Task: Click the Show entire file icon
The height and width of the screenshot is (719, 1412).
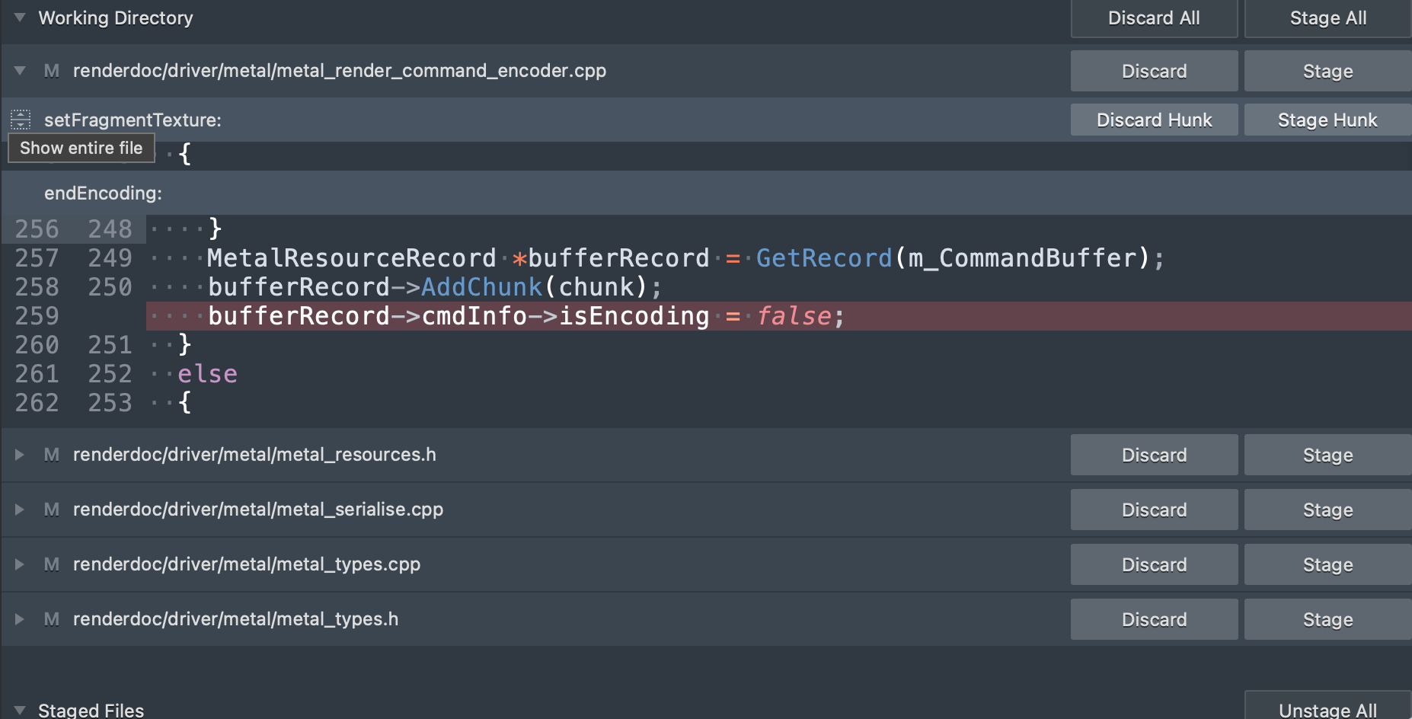Action: [19, 120]
